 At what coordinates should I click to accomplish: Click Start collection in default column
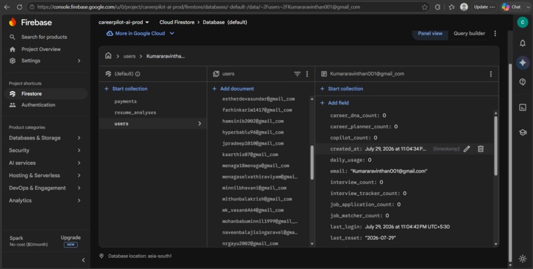[126, 89]
